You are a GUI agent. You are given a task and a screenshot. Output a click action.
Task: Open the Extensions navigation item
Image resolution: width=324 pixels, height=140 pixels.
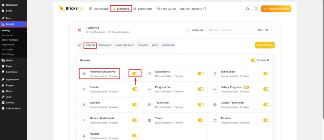[143, 9]
